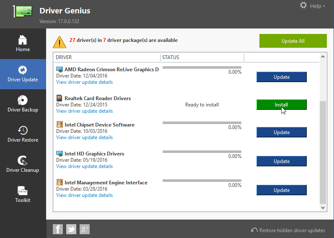Click the 'Ready to install' status text
The height and width of the screenshot is (238, 334).
click(x=202, y=105)
